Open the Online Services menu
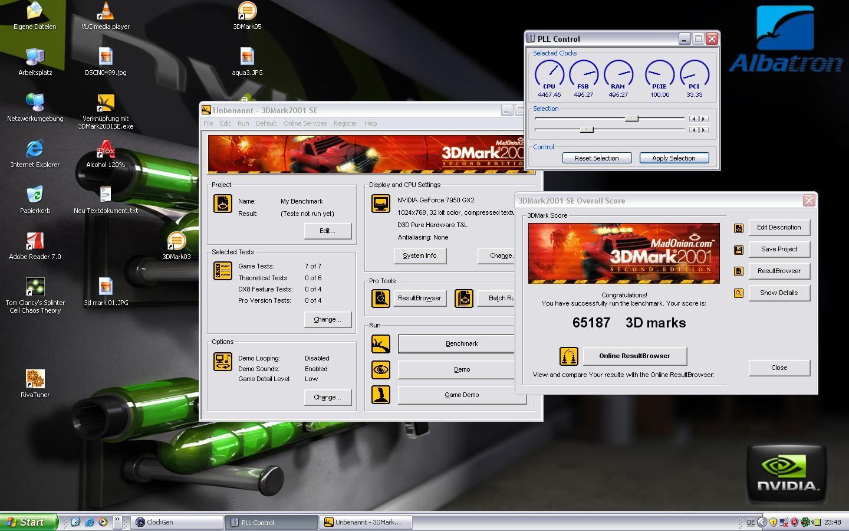849x531 pixels. [305, 123]
